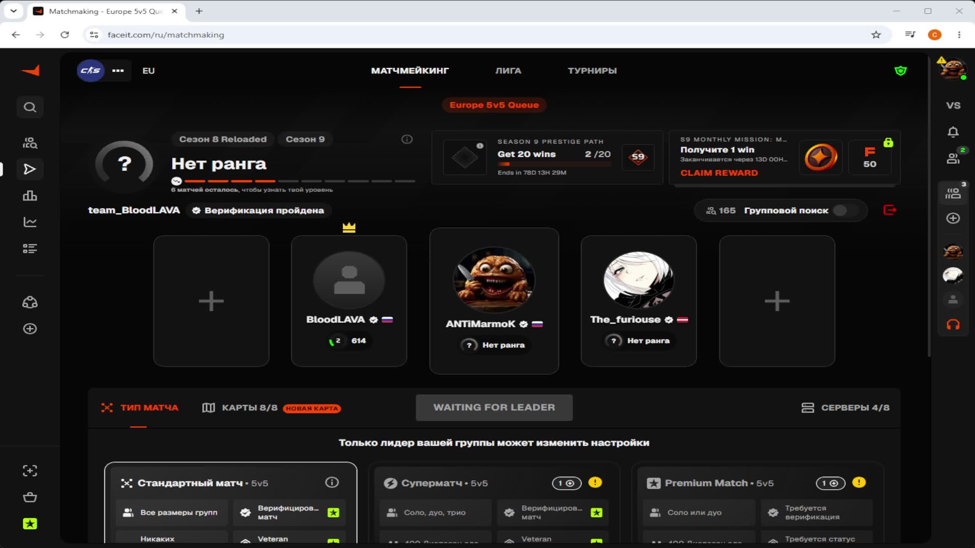This screenshot has height=548, width=975.
Task: Open the VS icon in right sidebar
Action: pos(953,105)
